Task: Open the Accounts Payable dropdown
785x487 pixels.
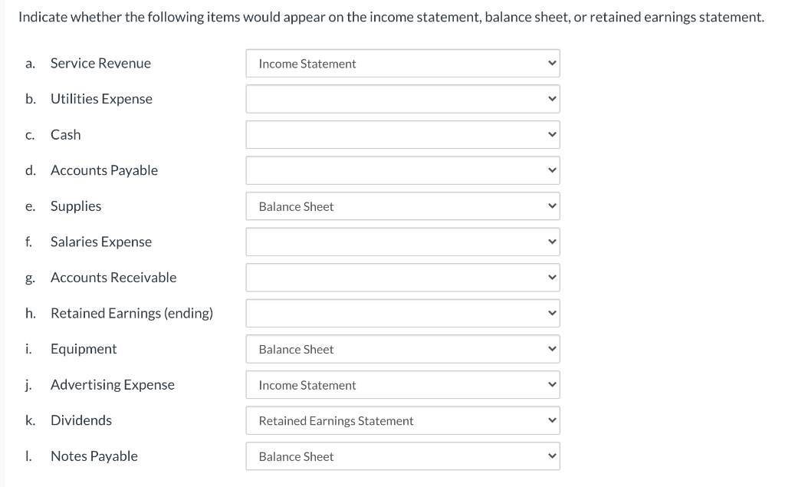Action: click(x=402, y=169)
